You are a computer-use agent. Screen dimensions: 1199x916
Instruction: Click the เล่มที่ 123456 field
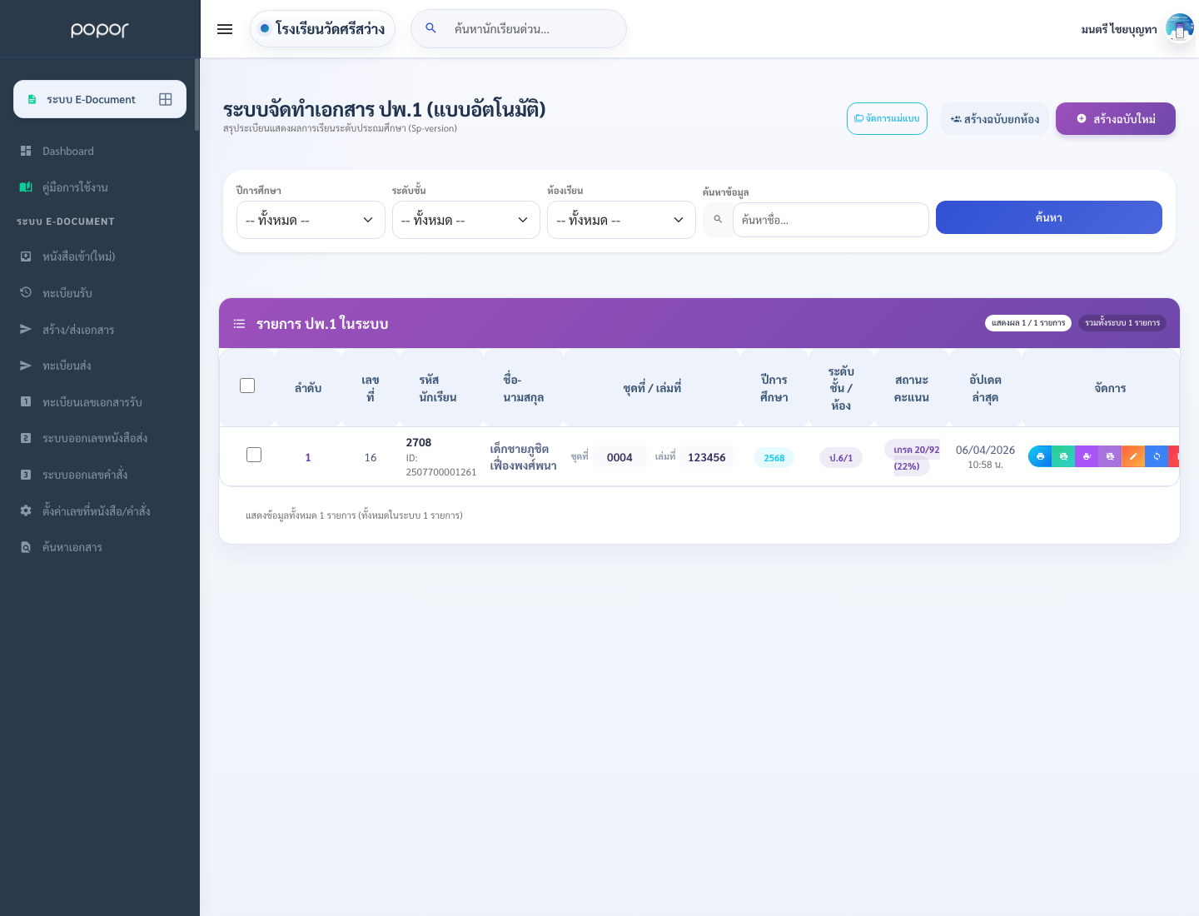click(x=706, y=456)
